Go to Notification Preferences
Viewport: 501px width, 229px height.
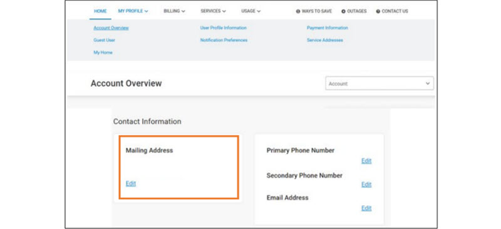pyautogui.click(x=224, y=40)
